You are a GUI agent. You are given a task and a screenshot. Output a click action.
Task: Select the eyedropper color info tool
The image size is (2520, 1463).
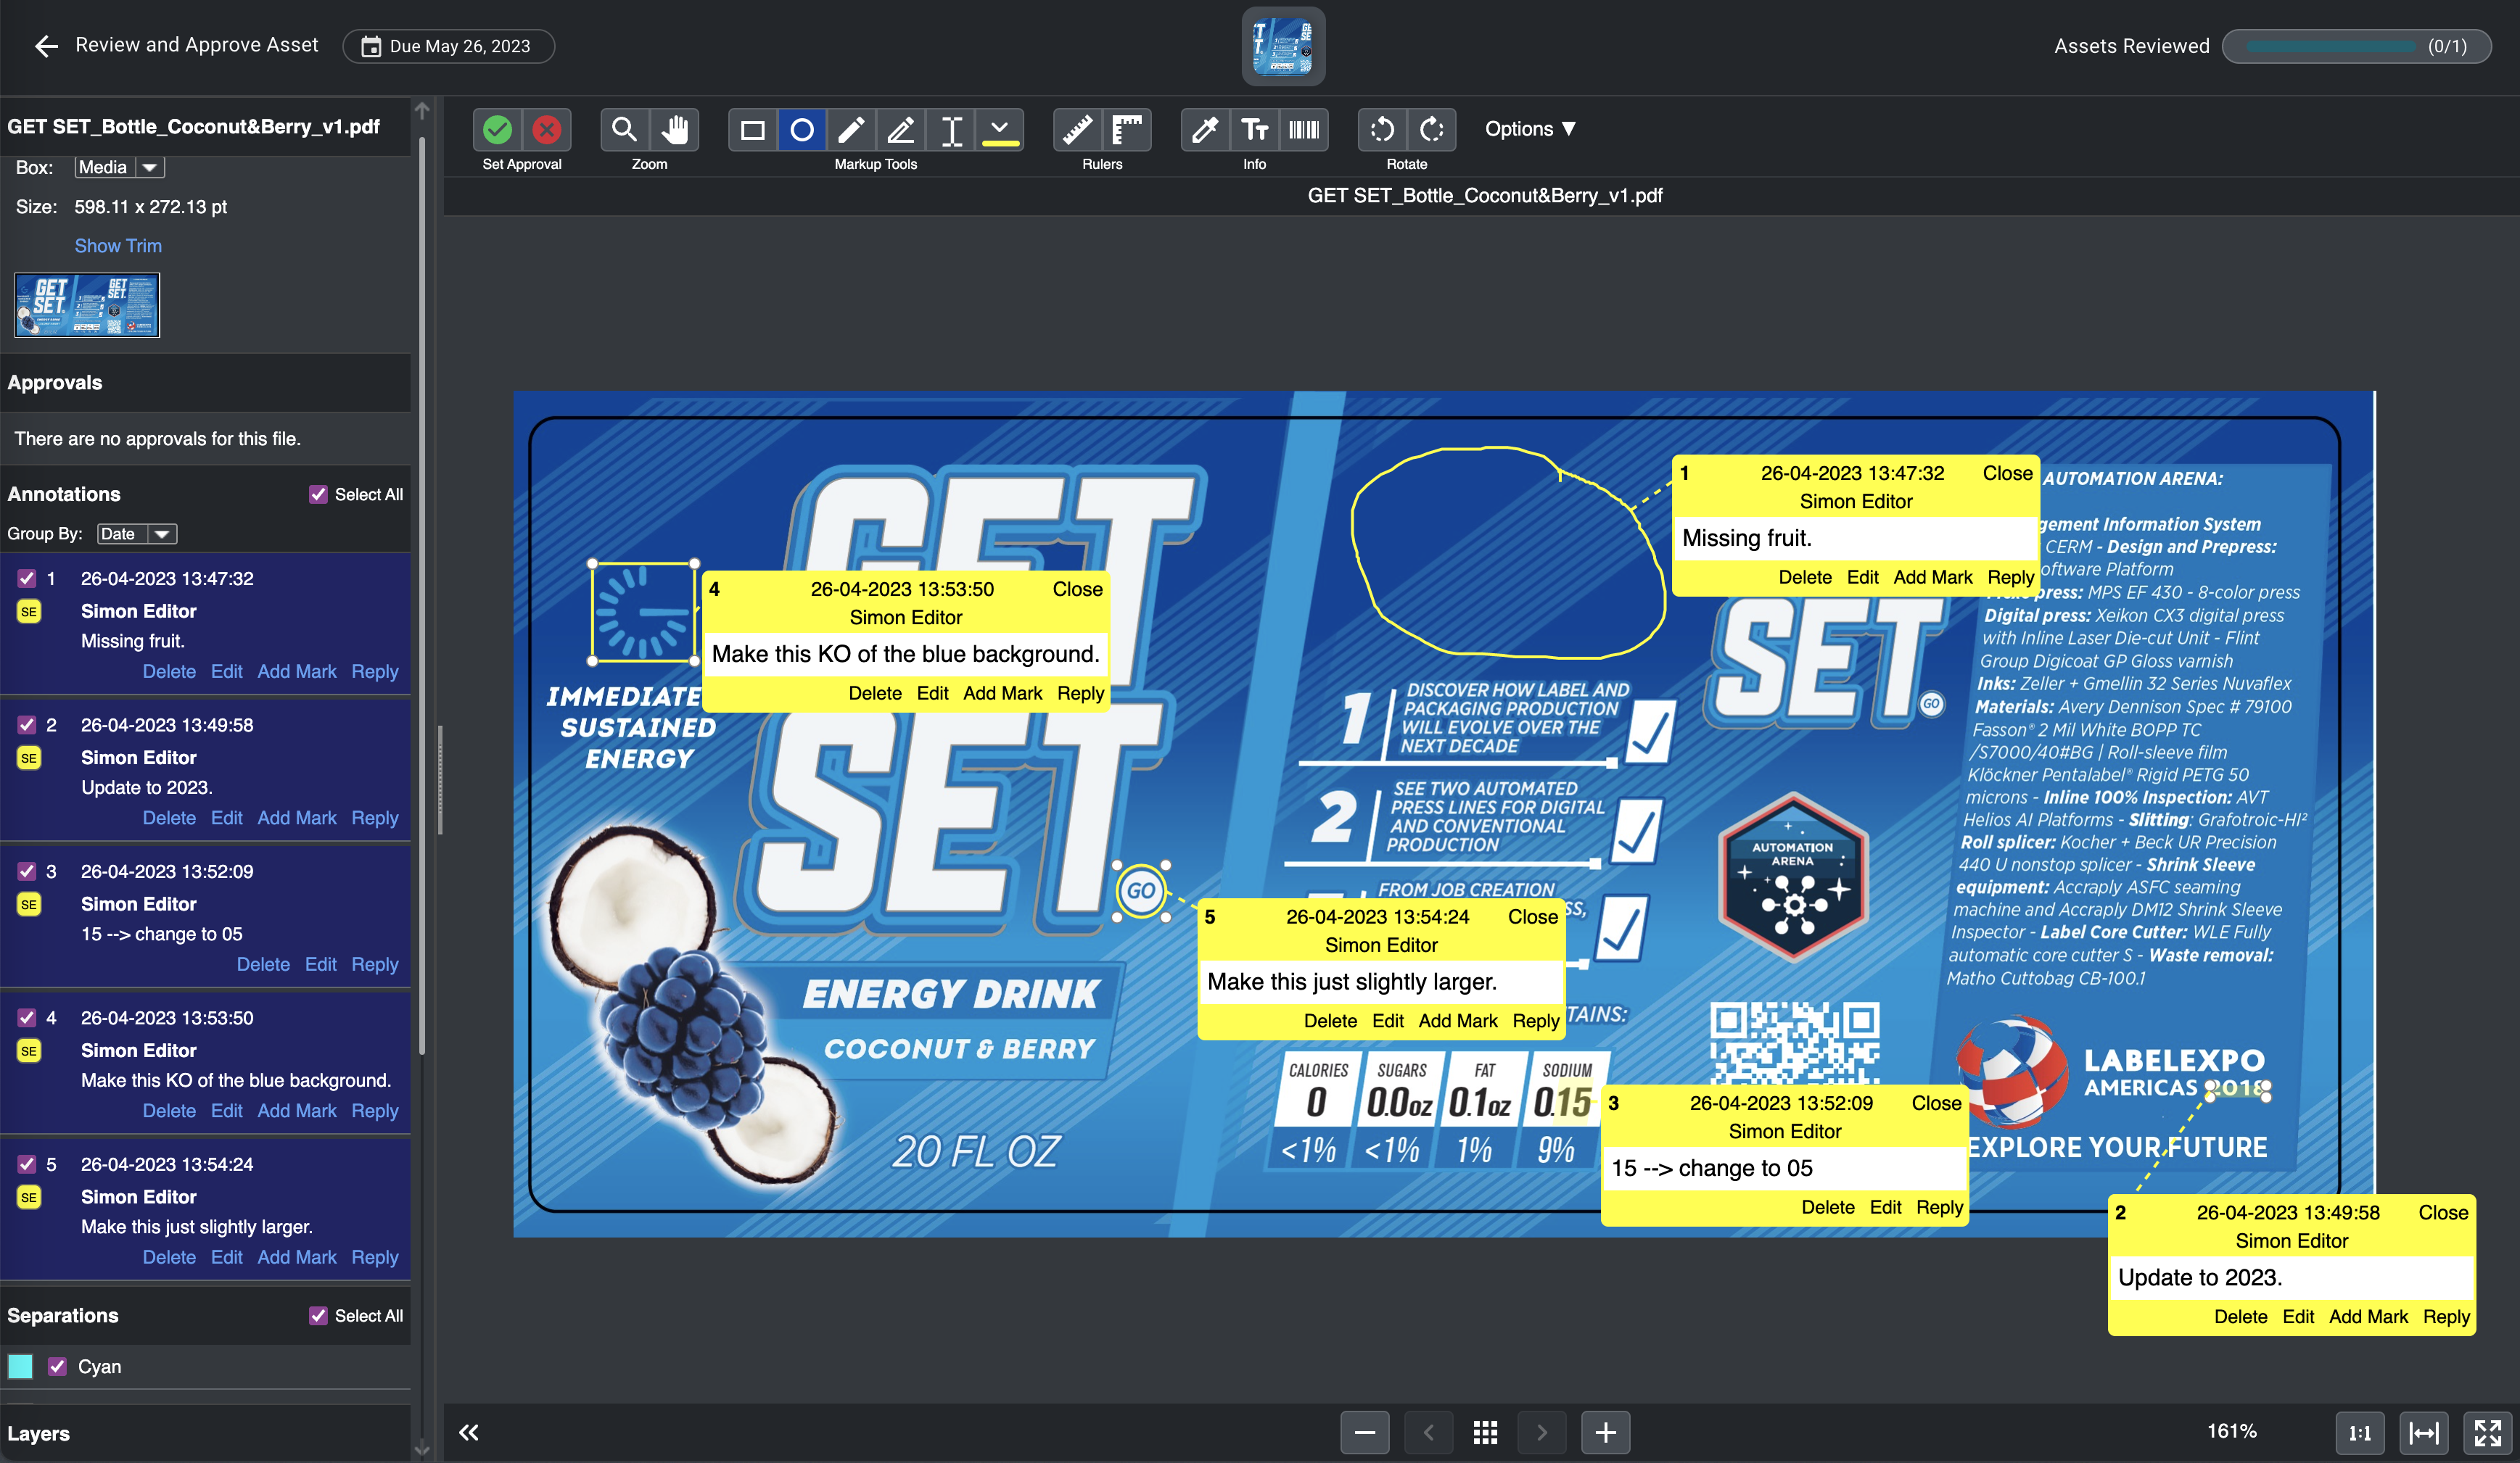[1205, 129]
